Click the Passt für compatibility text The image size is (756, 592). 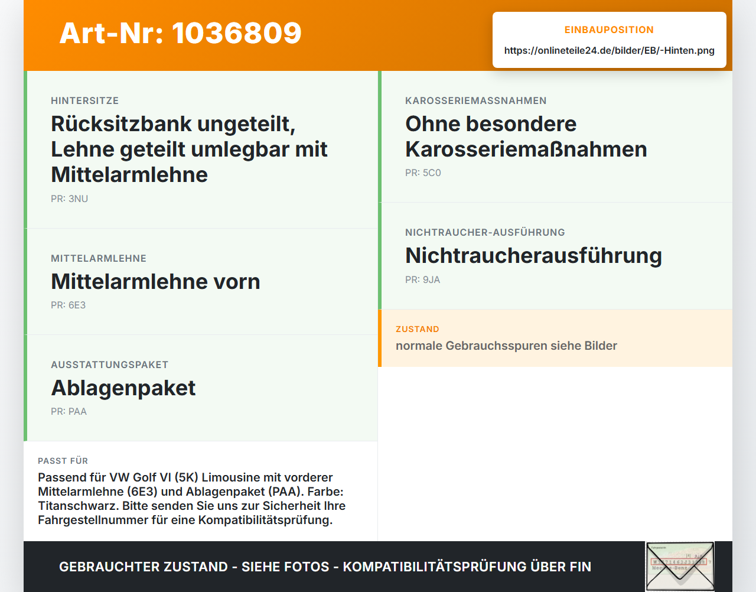[x=192, y=499]
